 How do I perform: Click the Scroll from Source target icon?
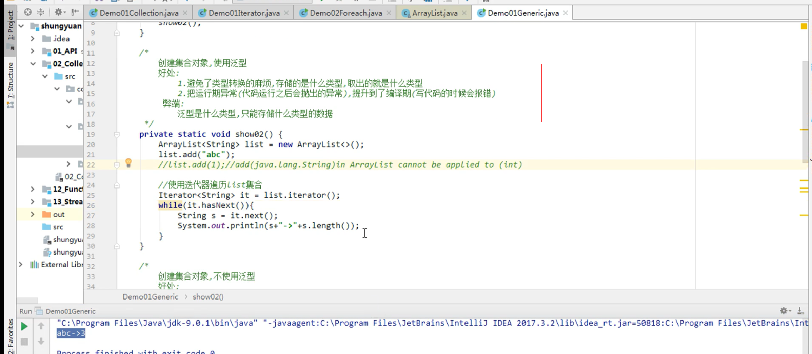28,12
